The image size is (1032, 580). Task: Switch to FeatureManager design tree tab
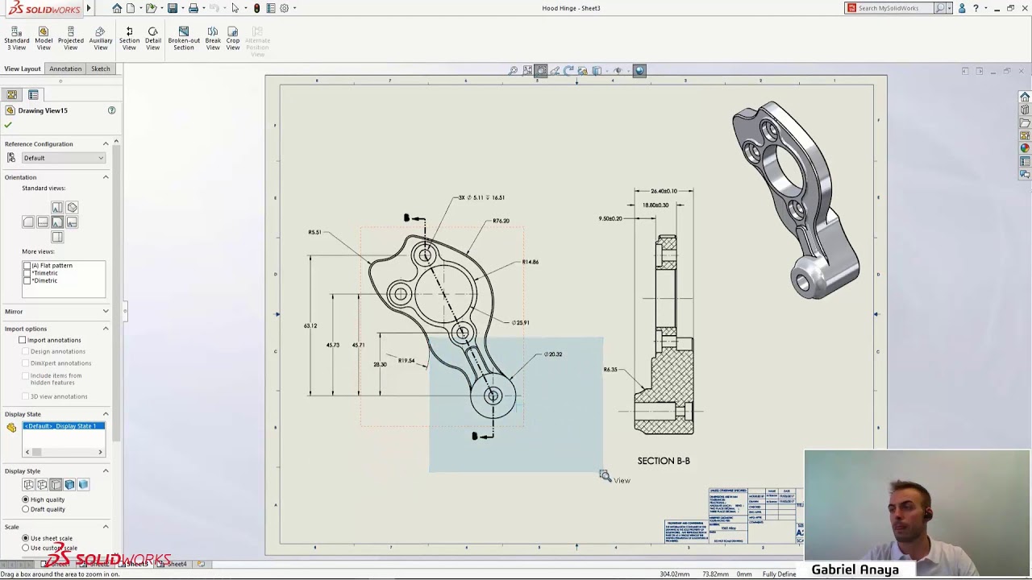12,94
